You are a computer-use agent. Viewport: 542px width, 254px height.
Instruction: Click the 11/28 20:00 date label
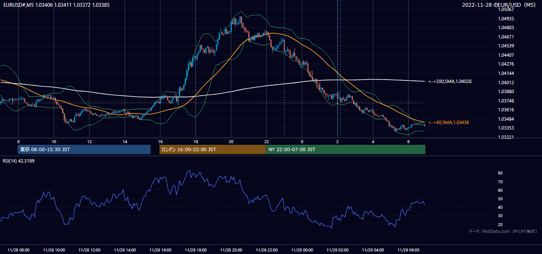231,250
